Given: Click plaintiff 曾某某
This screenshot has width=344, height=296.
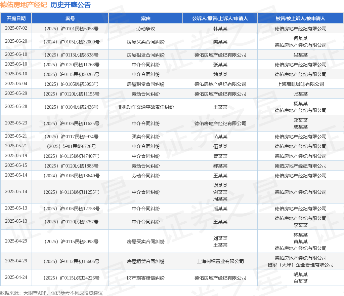Looking at the screenshot, I should (x=220, y=156).
